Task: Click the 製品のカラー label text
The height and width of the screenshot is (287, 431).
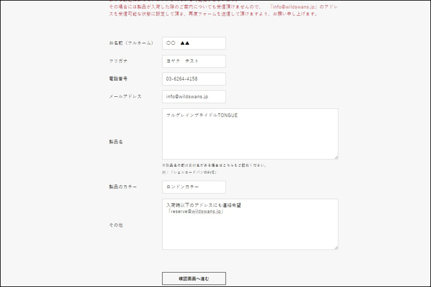Action: point(123,187)
